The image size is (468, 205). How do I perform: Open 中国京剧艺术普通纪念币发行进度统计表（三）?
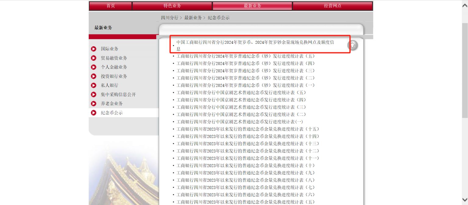point(241,107)
